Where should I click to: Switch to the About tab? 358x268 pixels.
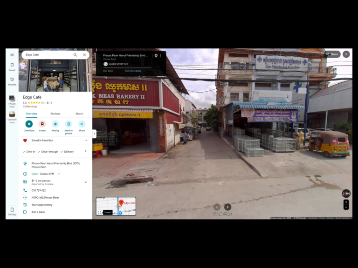point(79,114)
